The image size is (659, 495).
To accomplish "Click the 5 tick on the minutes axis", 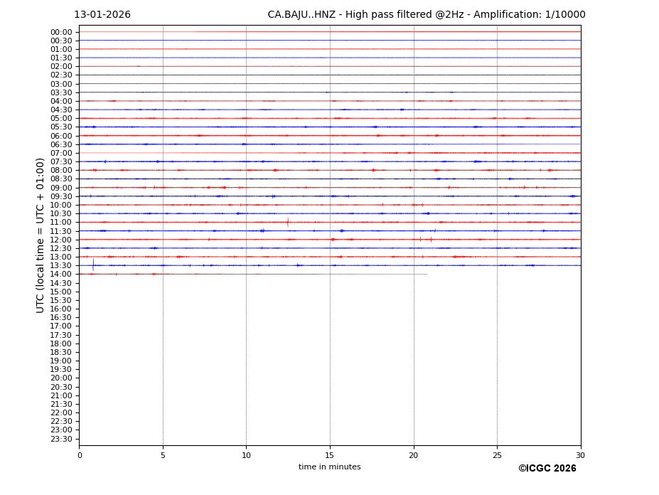I will click(x=163, y=455).
